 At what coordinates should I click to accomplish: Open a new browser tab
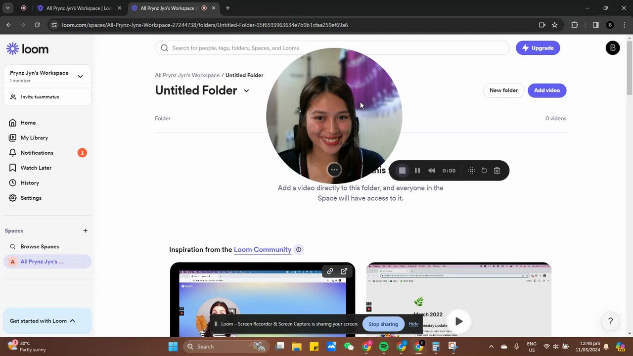(227, 8)
